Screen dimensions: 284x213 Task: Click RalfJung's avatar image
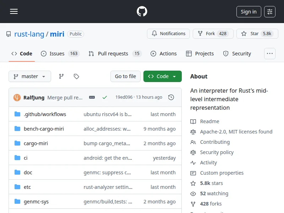pyautogui.click(x=17, y=97)
